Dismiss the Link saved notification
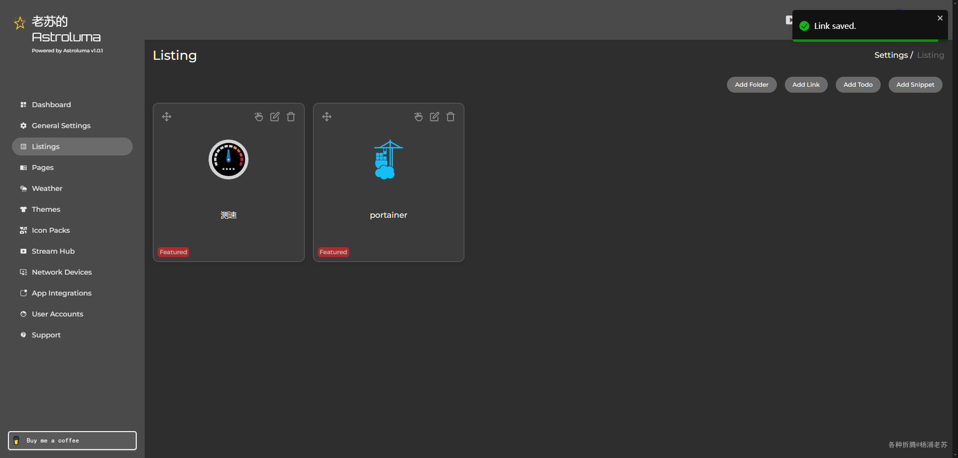The height and width of the screenshot is (458, 958). point(940,18)
